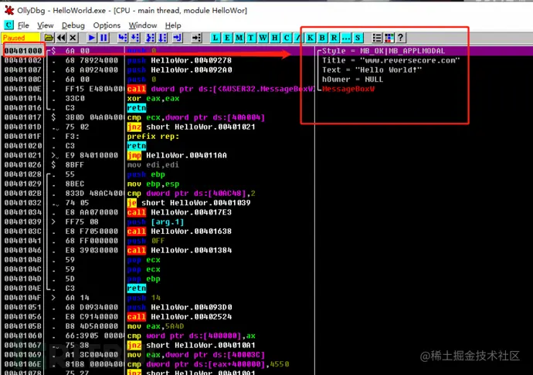Open the Log window with L button

coord(216,38)
